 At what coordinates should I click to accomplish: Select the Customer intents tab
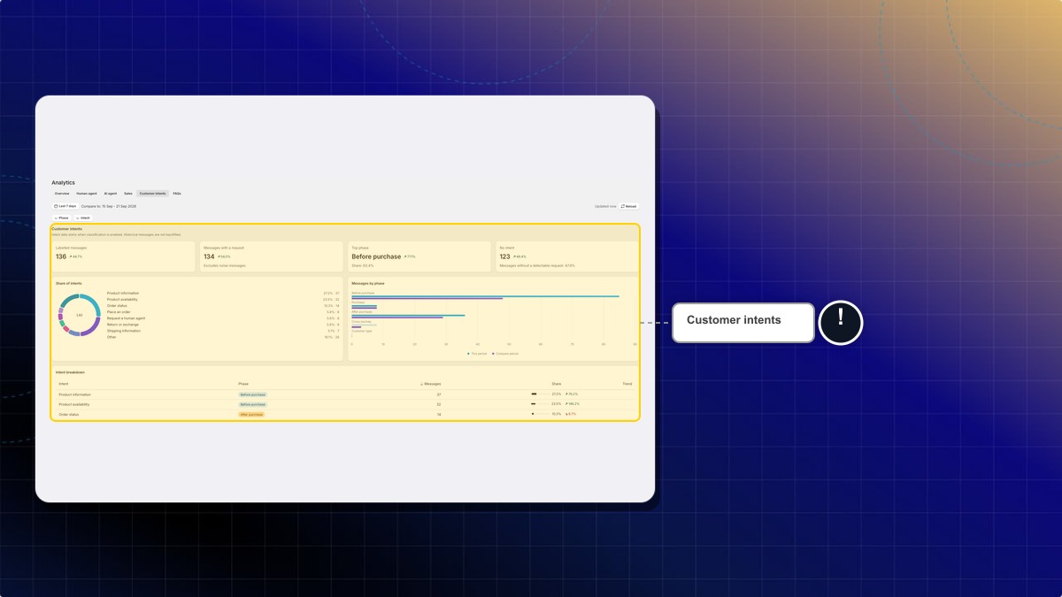pos(152,193)
